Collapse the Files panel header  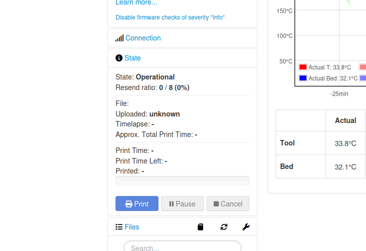(132, 227)
